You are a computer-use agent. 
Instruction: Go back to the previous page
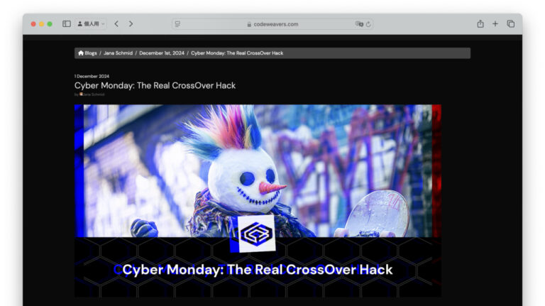pyautogui.click(x=116, y=23)
